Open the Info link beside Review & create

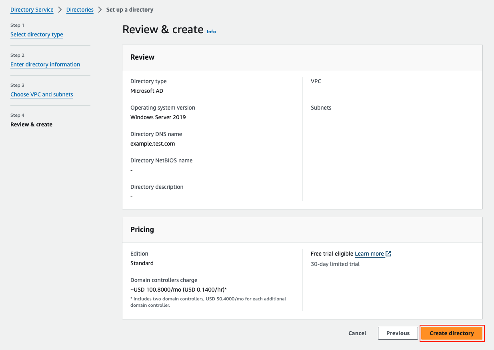tap(211, 32)
